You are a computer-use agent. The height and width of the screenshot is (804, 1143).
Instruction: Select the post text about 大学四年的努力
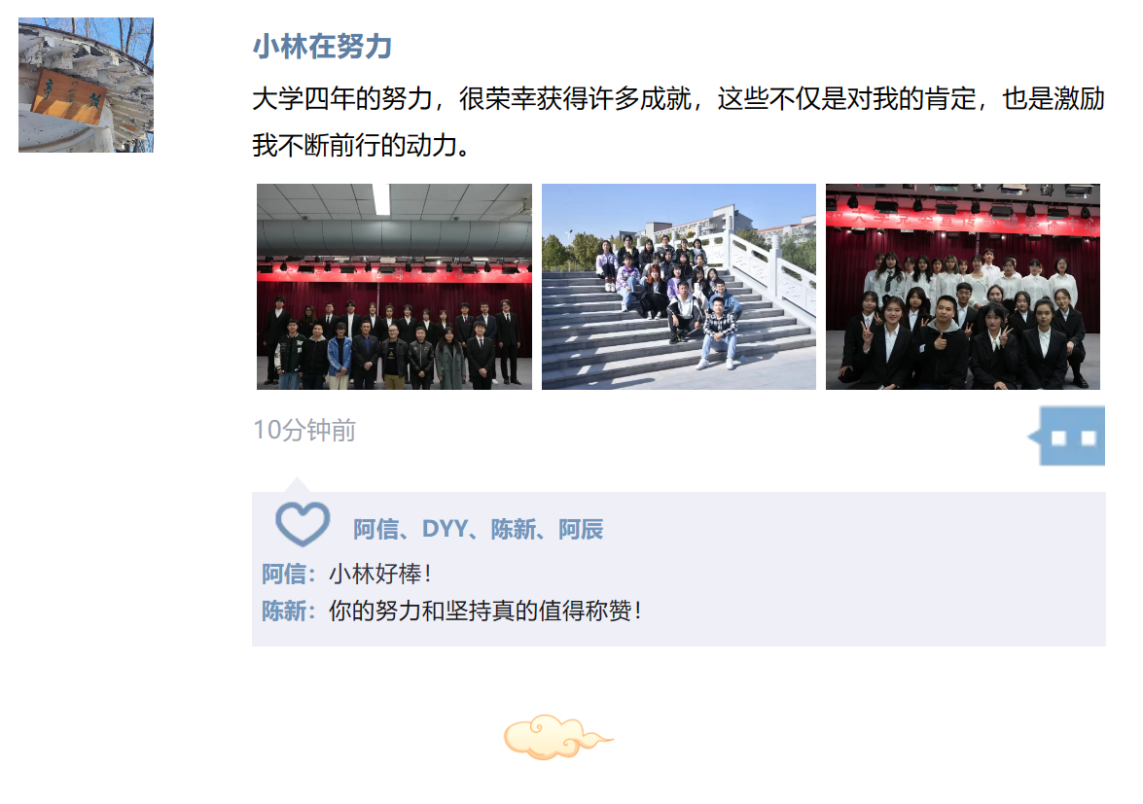pos(679,122)
